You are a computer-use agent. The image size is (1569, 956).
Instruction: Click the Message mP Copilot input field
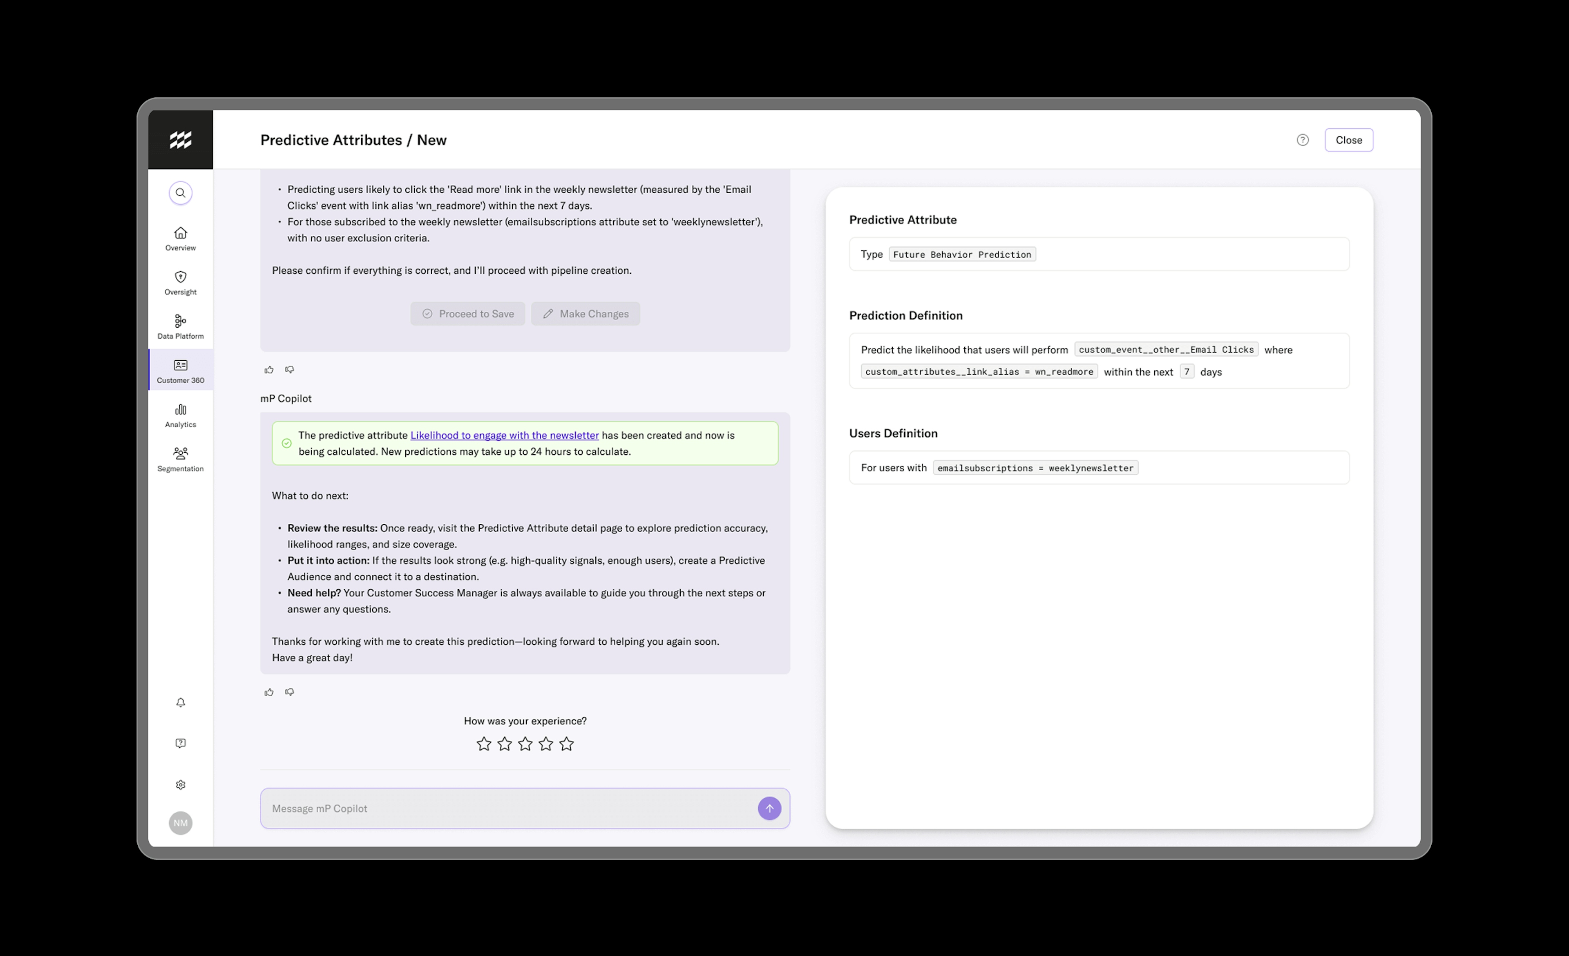coord(510,809)
